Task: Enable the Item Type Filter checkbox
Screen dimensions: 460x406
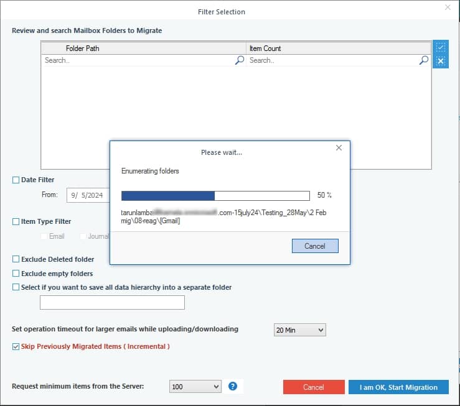Action: 16,221
